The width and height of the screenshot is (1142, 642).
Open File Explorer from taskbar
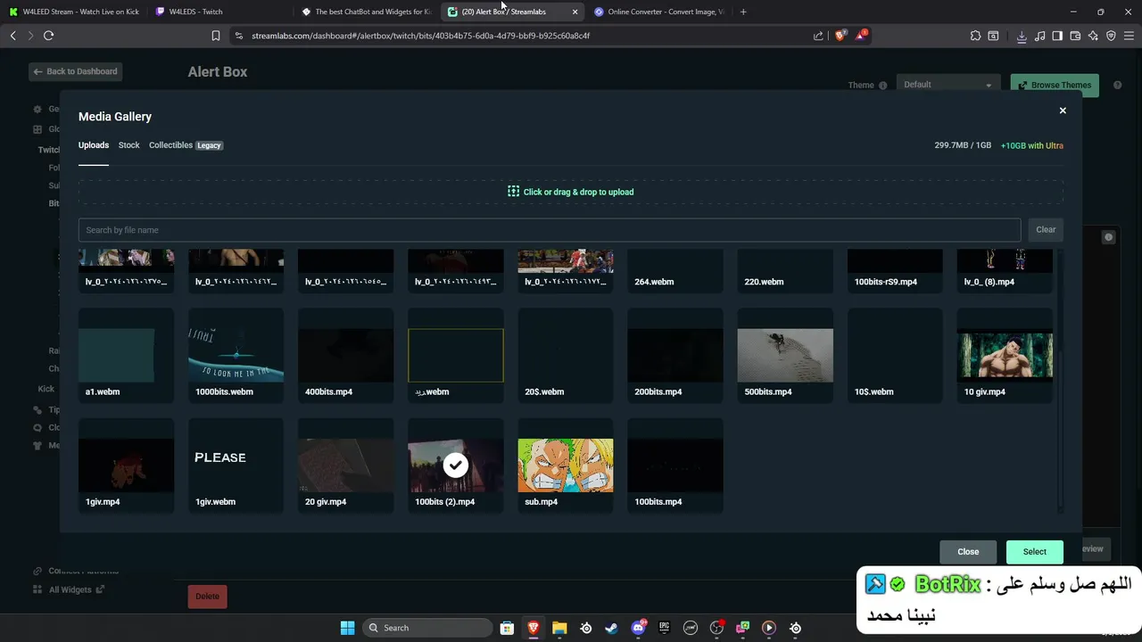pyautogui.click(x=559, y=628)
